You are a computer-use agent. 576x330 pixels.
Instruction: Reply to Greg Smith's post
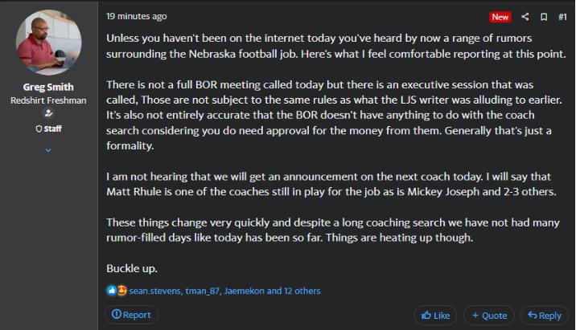(x=545, y=316)
